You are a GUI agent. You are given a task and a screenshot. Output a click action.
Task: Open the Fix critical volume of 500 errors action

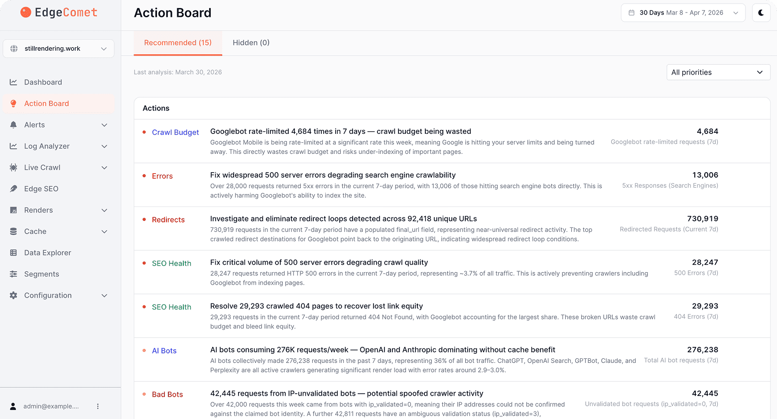tap(319, 263)
